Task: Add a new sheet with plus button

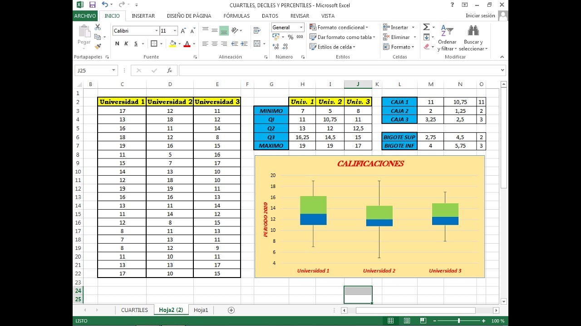Action: pos(231,310)
